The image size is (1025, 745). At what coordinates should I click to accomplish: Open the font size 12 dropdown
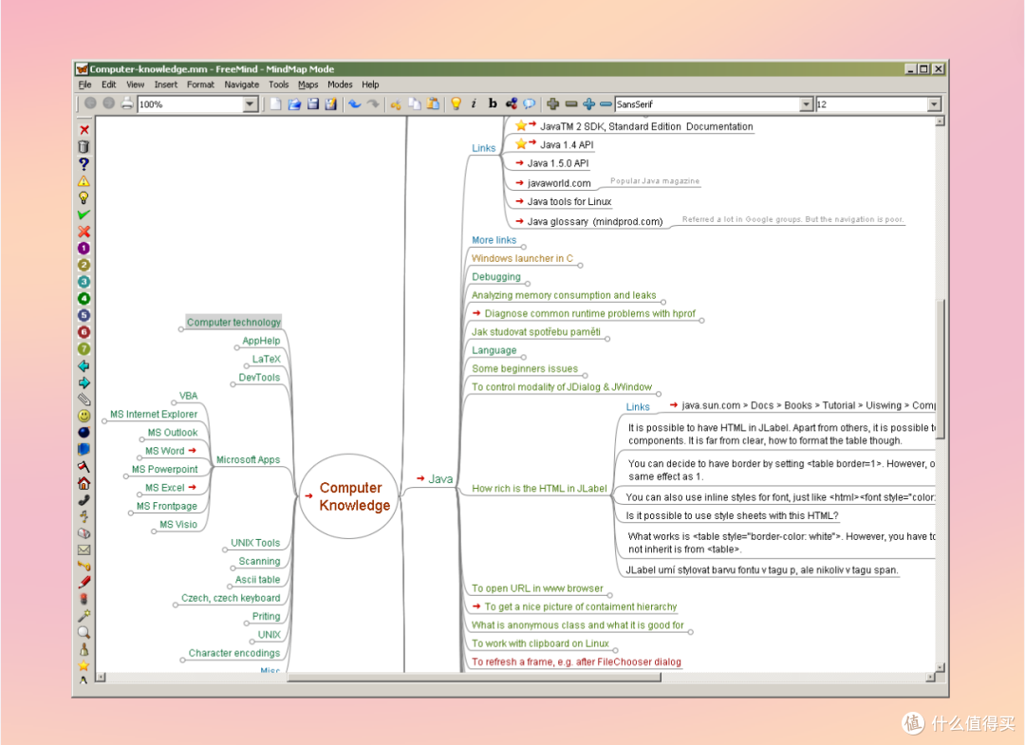pyautogui.click(x=934, y=103)
